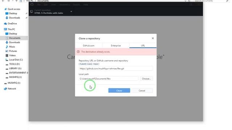Viewport: 232px width, 130px height.
Task: Open Desktop under This PC
Action: click(13, 34)
